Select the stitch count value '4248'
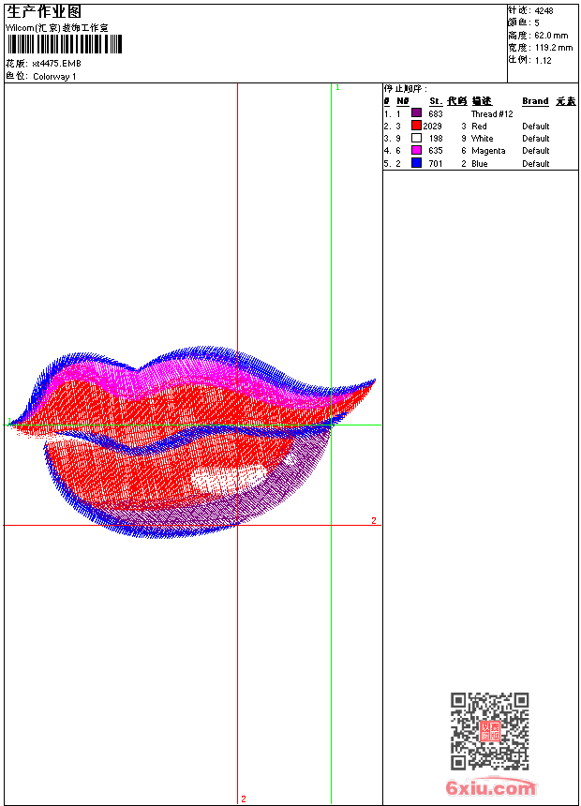 544,11
